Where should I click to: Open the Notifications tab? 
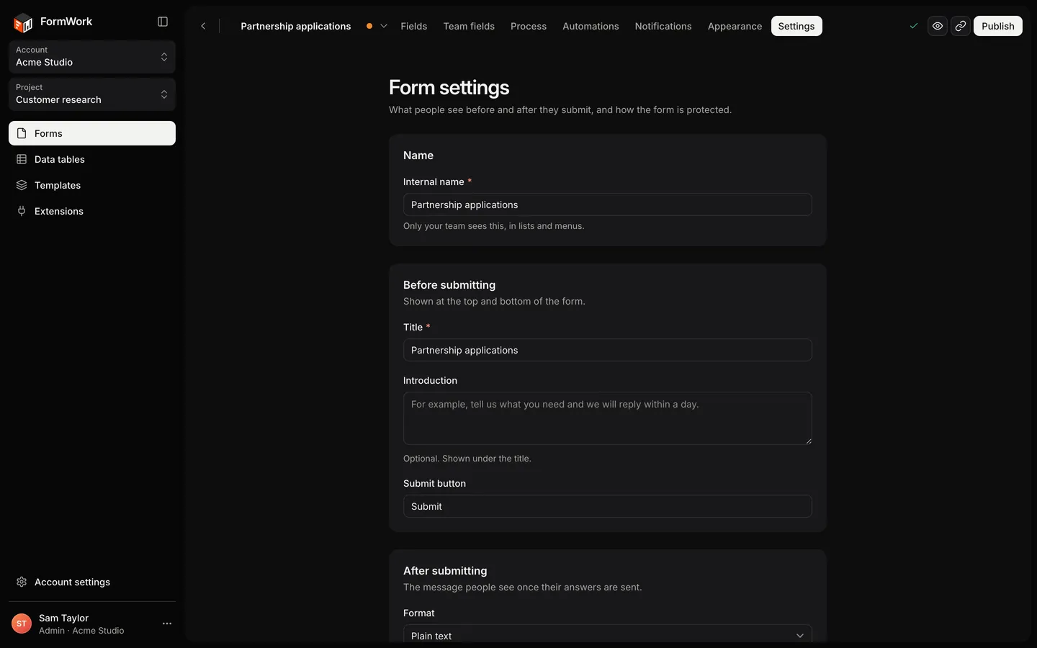(x=663, y=26)
